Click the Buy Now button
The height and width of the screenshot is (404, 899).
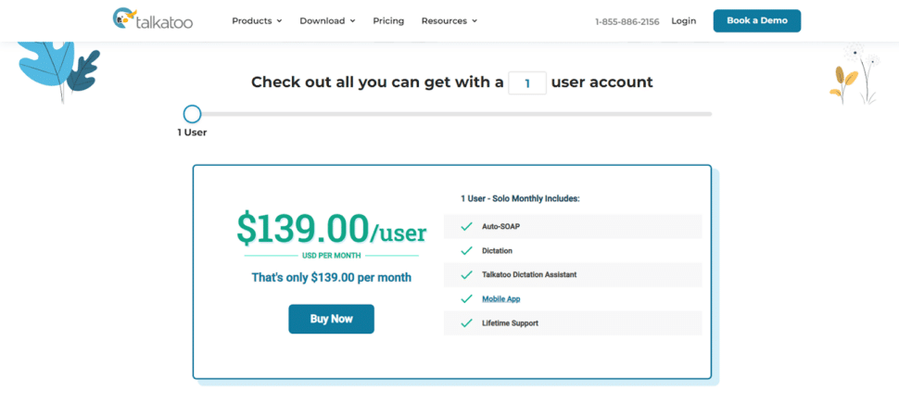coord(331,319)
